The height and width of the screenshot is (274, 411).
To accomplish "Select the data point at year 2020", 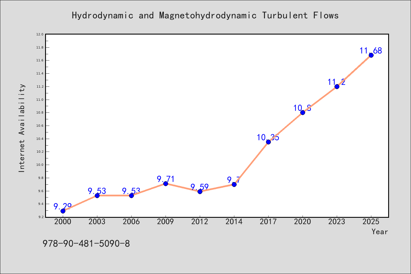I will point(303,112).
